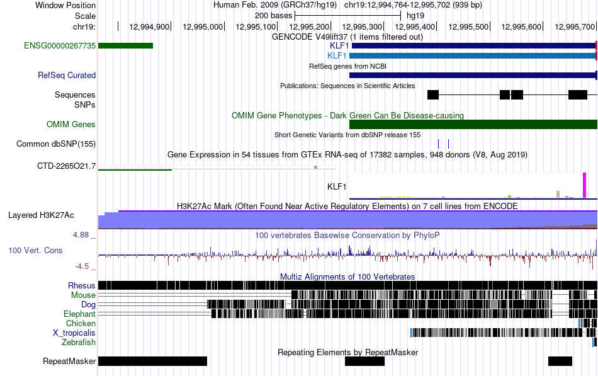The height and width of the screenshot is (376, 598).
Task: Click the Sequences SNPs track label
Action: tap(75, 100)
